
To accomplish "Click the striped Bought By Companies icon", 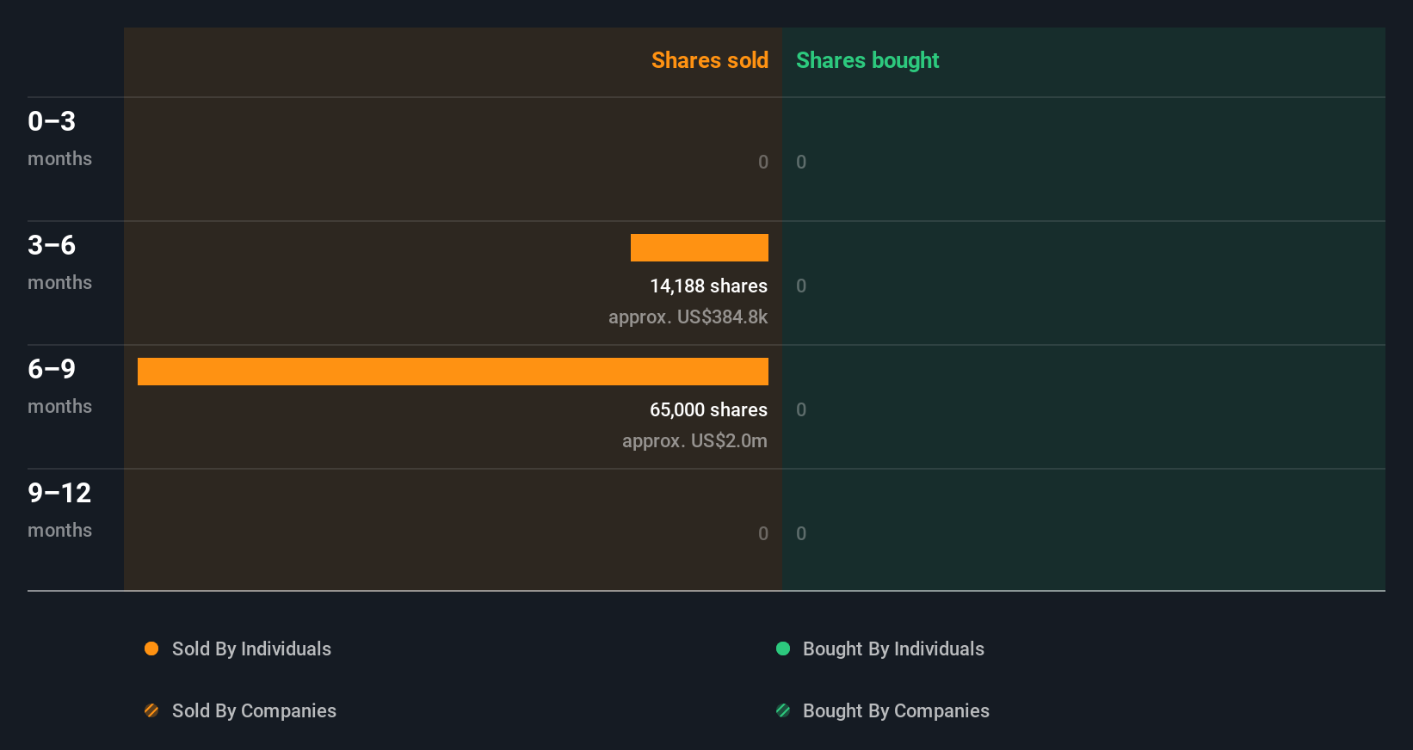I will coord(783,710).
